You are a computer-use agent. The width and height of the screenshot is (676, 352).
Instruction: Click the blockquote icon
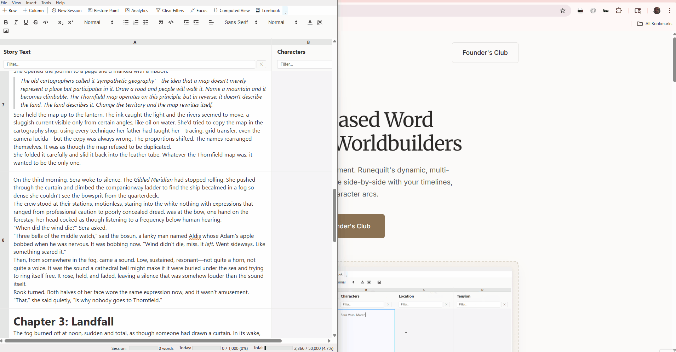(161, 22)
